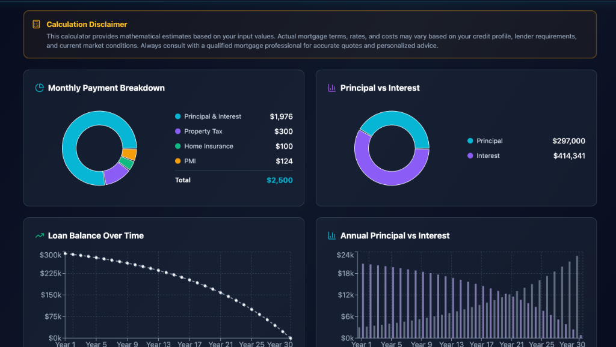The height and width of the screenshot is (347, 616).
Task: Click the Monthly Payment Breakdown title
Action: tap(106, 88)
